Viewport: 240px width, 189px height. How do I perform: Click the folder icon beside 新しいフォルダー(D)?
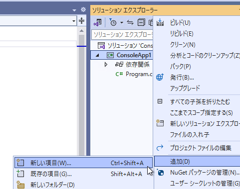click(20, 185)
